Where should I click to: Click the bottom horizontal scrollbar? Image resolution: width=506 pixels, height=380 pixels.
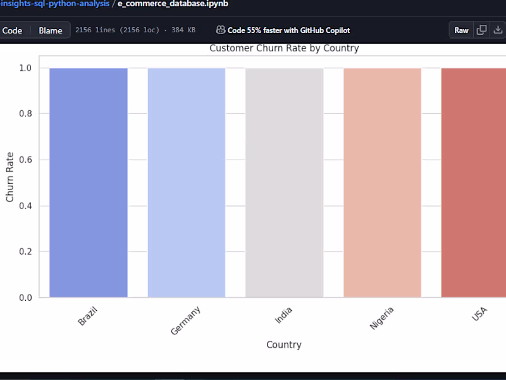[x=169, y=377]
